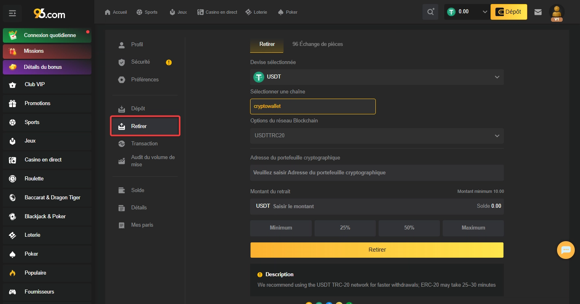Viewport: 580px width, 304px height.
Task: Open the Détails du bonus banner
Action: [47, 67]
